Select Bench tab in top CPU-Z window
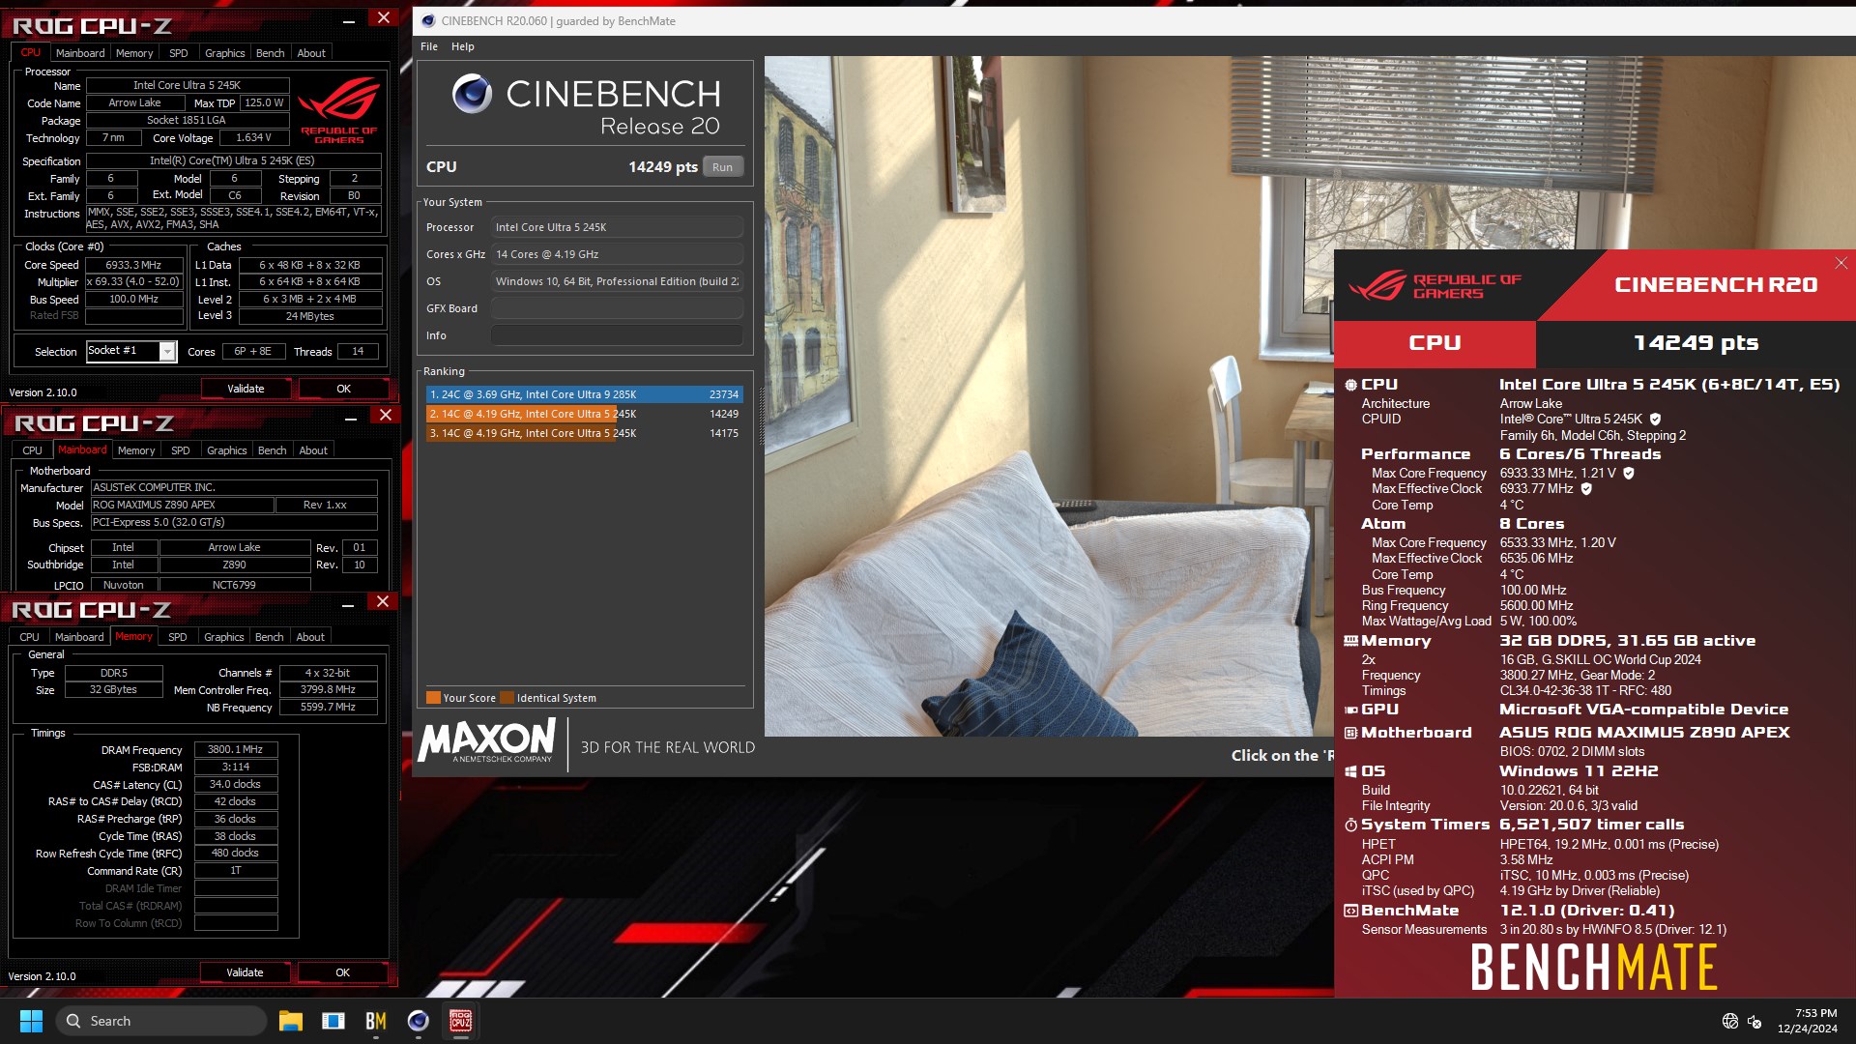Screen dimensions: 1856x1044 click(271, 53)
